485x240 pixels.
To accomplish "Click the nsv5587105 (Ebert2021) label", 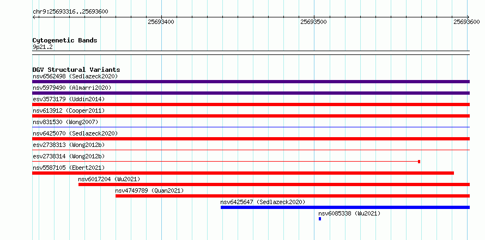I will pyautogui.click(x=69, y=168).
